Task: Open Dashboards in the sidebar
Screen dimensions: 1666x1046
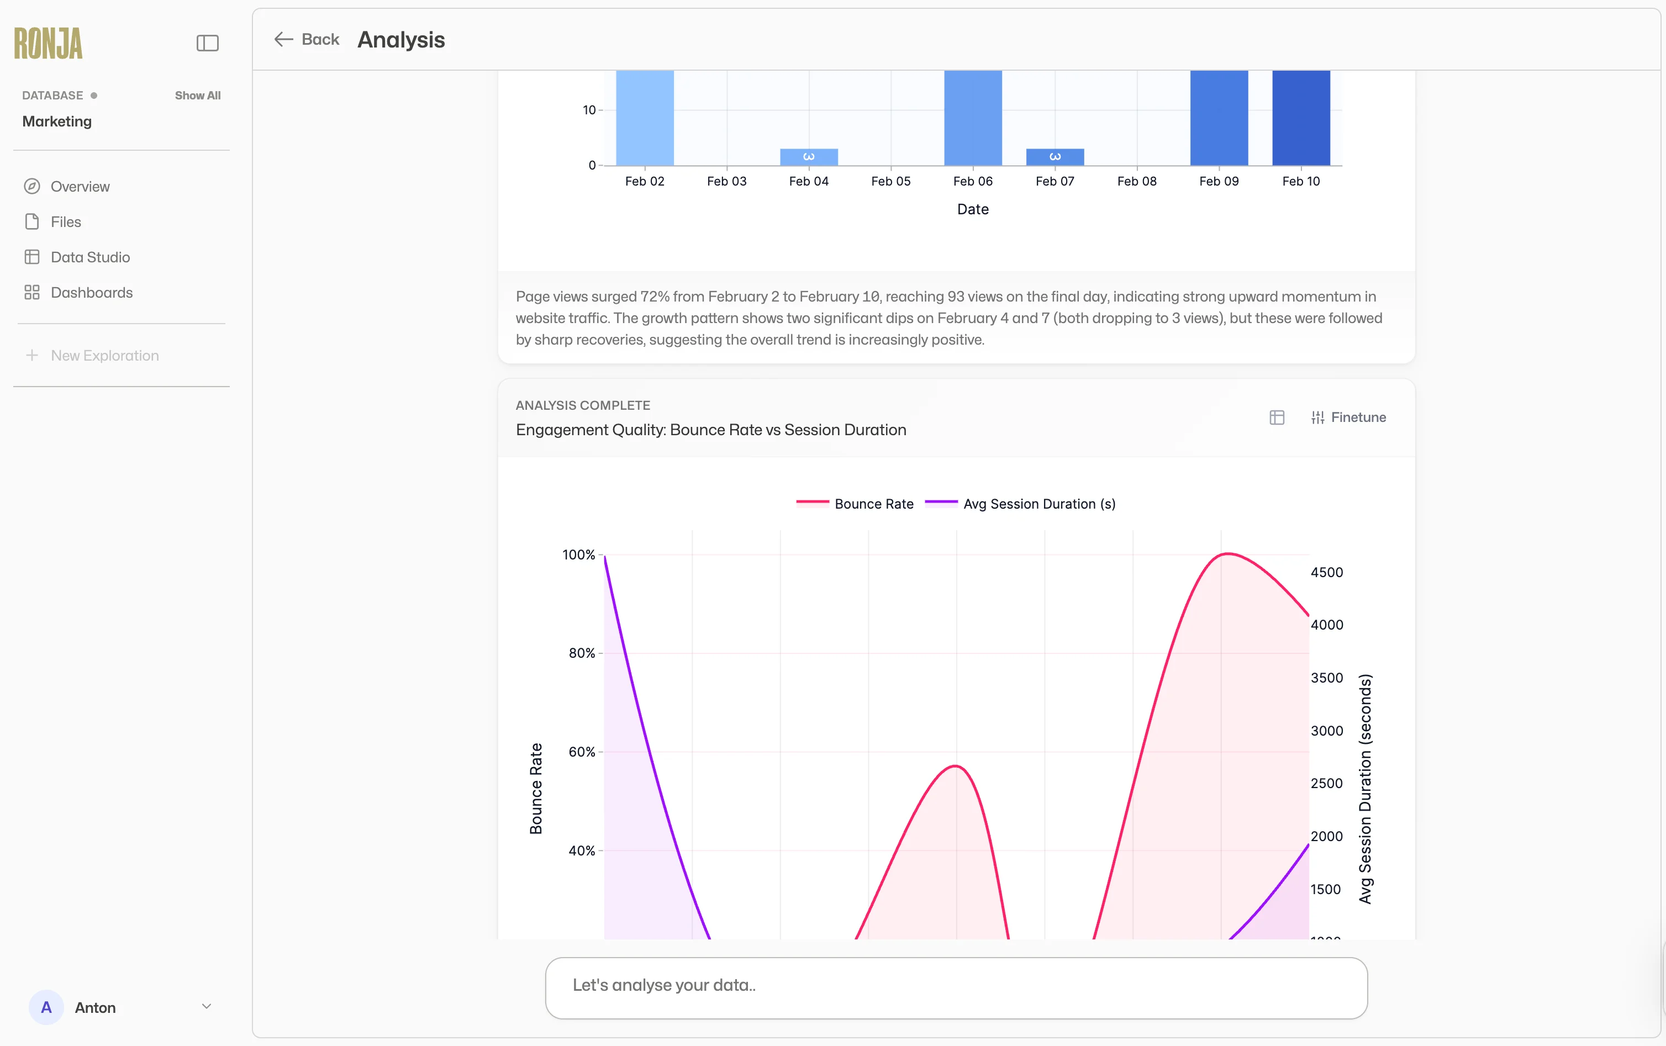Action: 91,292
